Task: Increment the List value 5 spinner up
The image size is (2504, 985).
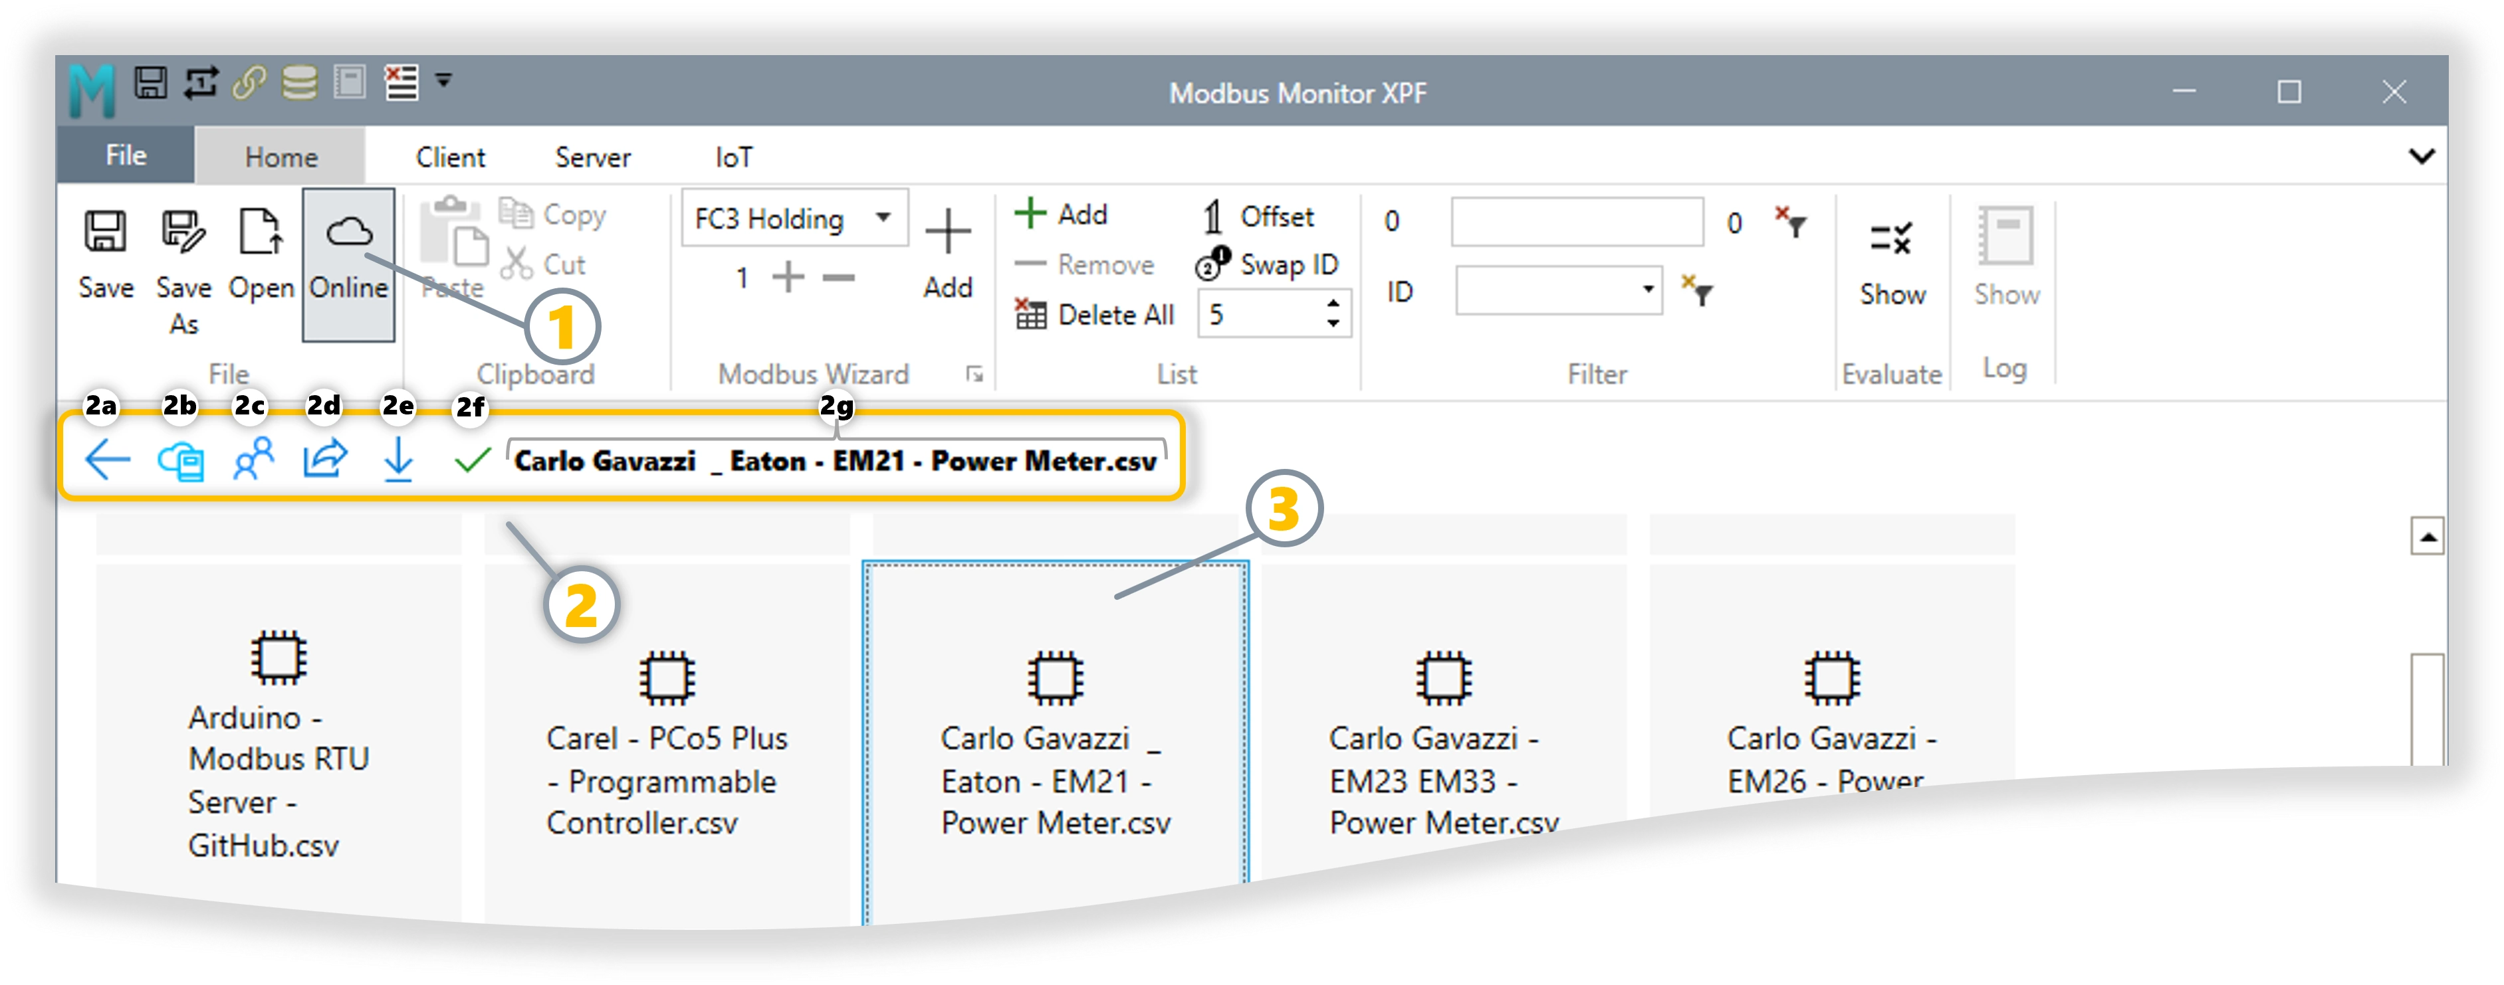Action: point(1333,303)
